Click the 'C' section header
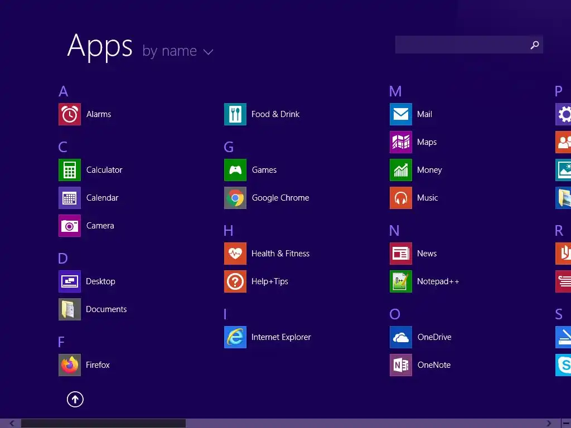571x428 pixels. tap(62, 147)
